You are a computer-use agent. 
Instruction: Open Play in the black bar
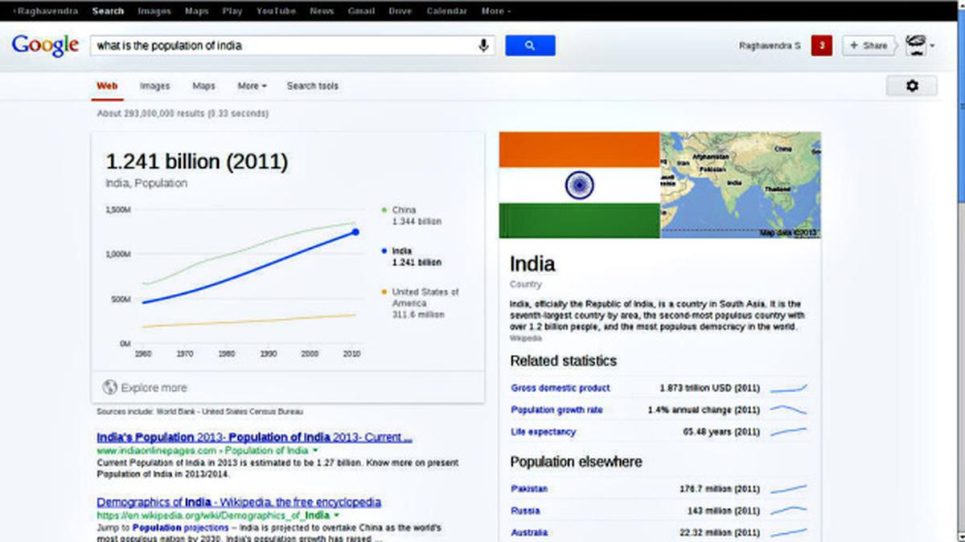[x=232, y=11]
